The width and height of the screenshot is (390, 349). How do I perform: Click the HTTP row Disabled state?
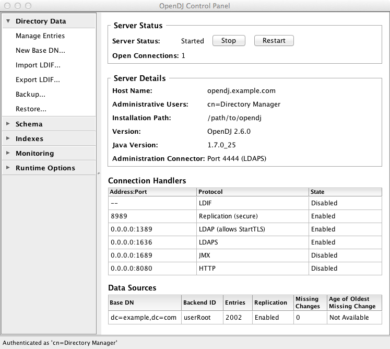click(x=345, y=269)
